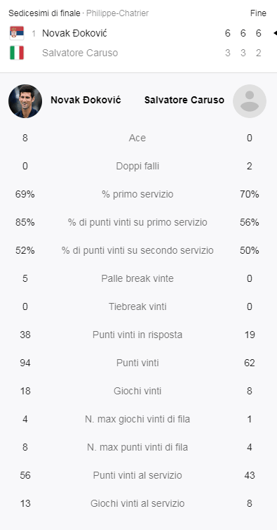Click the winner arrow beside the score
This screenshot has width=277, height=530.
pyautogui.click(x=275, y=33)
